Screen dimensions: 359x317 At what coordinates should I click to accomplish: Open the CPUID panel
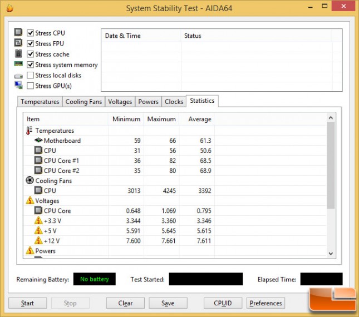pyautogui.click(x=223, y=303)
